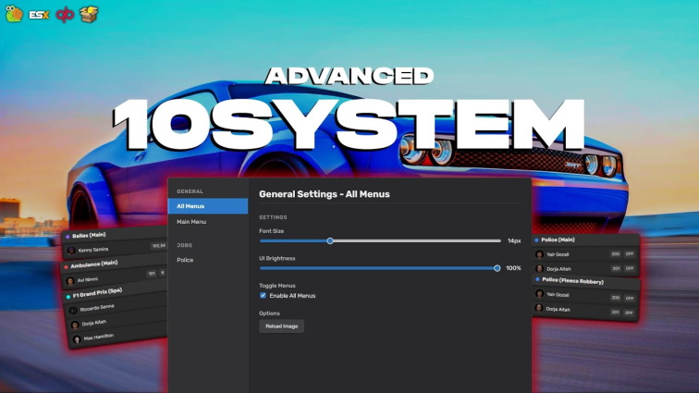Click the Ballas (Main) channel header
Image resolution: width=699 pixels, height=393 pixels.
coord(115,234)
